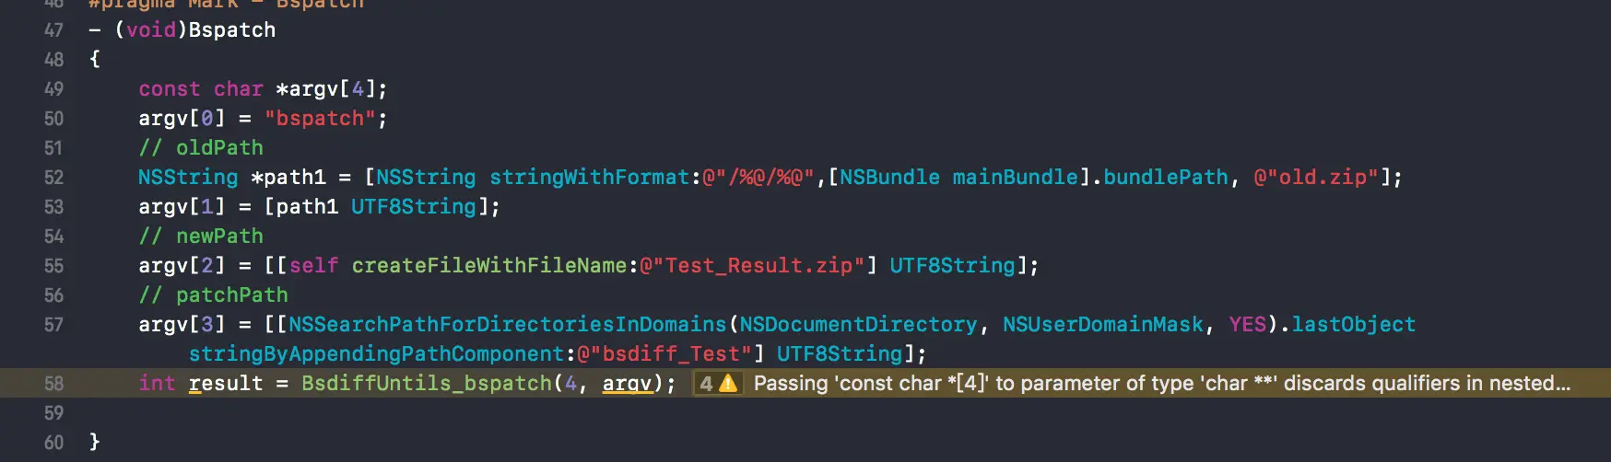Click the // patchPath comment line
Image resolution: width=1611 pixels, height=462 pixels.
pos(214,295)
